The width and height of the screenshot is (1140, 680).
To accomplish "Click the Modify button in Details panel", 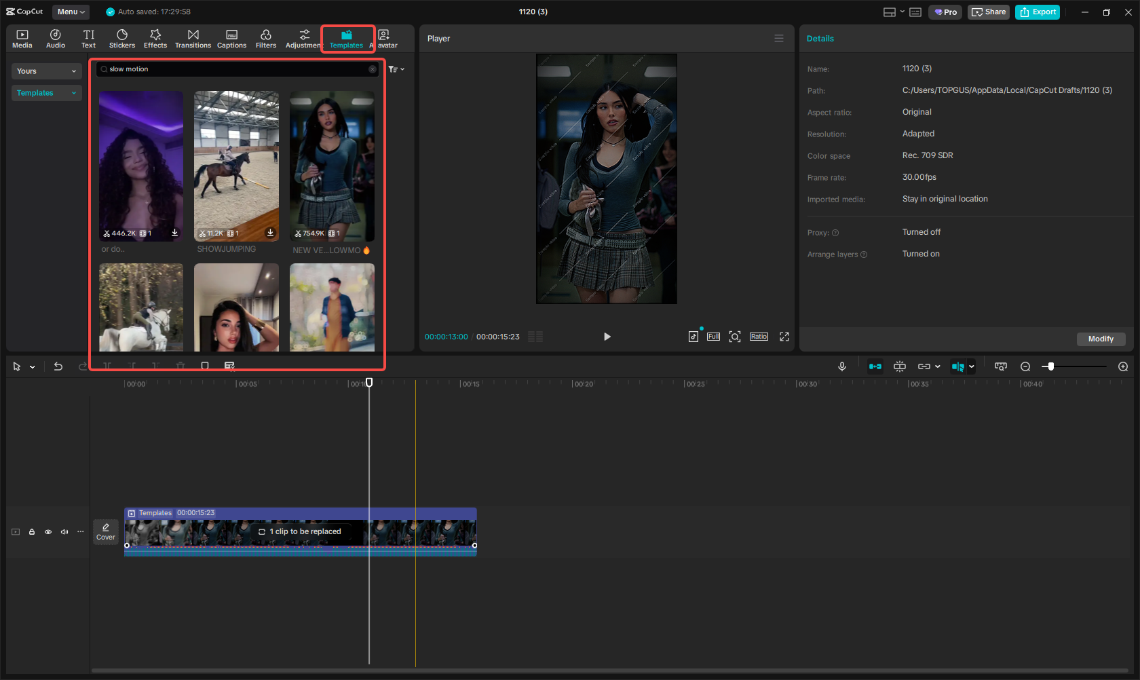I will pos(1101,339).
